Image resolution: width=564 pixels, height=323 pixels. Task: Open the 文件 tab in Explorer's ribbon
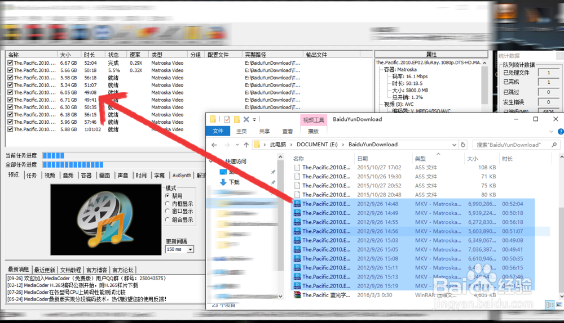click(218, 131)
